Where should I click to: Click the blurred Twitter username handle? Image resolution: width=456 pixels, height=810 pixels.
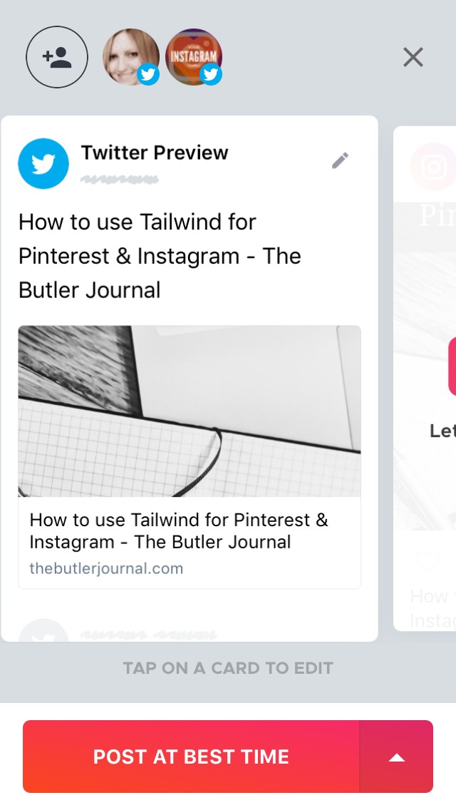[119, 180]
